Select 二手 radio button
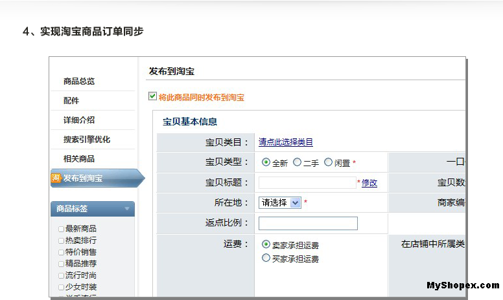The width and height of the screenshot is (503, 300). (x=297, y=162)
